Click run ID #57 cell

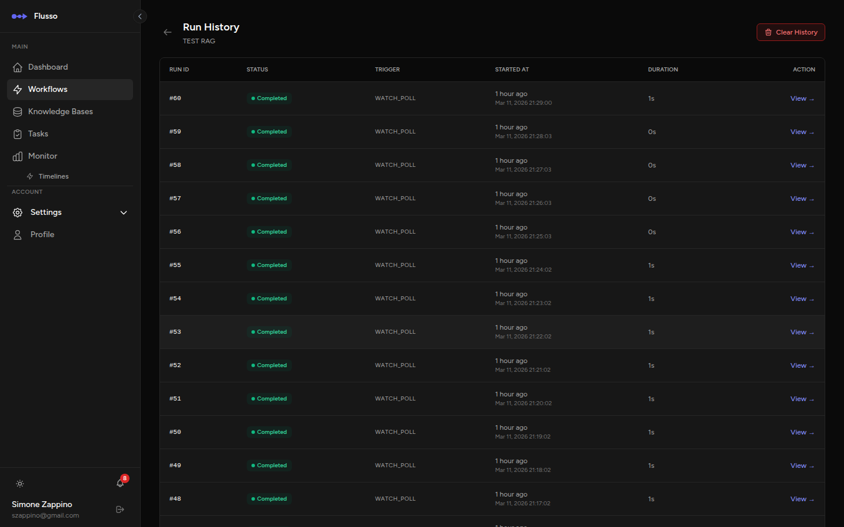[x=175, y=199]
